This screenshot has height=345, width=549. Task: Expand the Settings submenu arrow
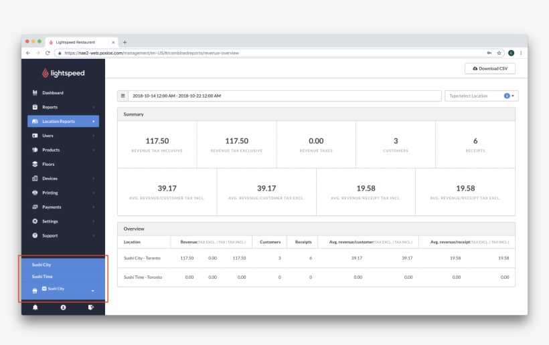pyautogui.click(x=94, y=221)
